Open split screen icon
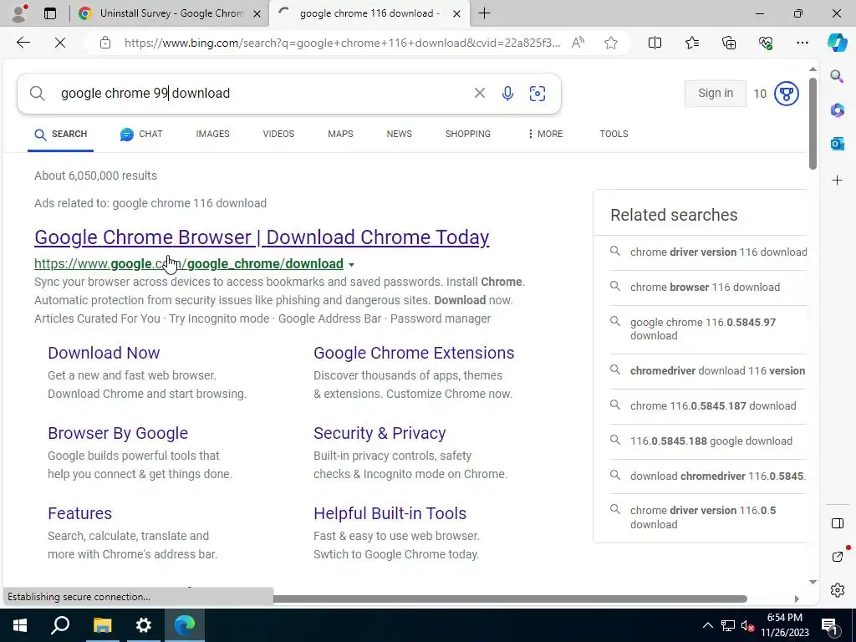Viewport: 856px width, 642px height. (x=655, y=43)
